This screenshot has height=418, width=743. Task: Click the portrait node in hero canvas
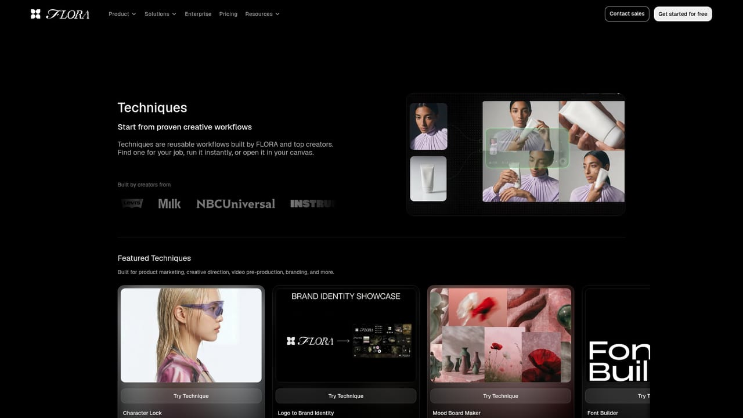(428, 127)
